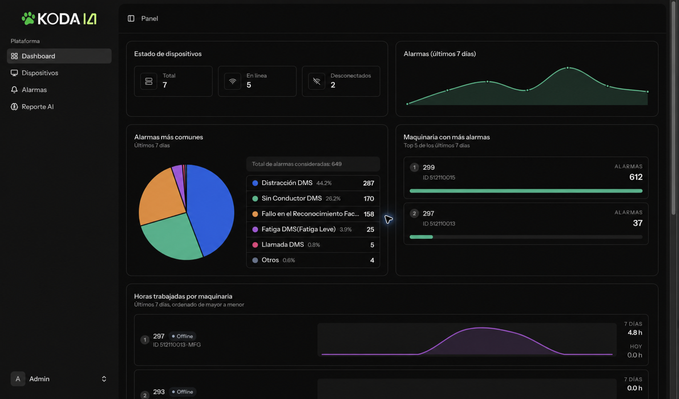The width and height of the screenshot is (679, 399).
Task: Click the Otros legend row
Action: tap(313, 260)
